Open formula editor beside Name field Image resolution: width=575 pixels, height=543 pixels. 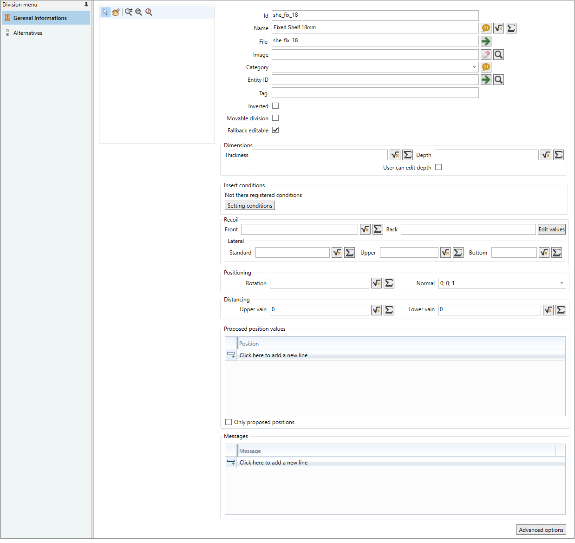point(498,28)
